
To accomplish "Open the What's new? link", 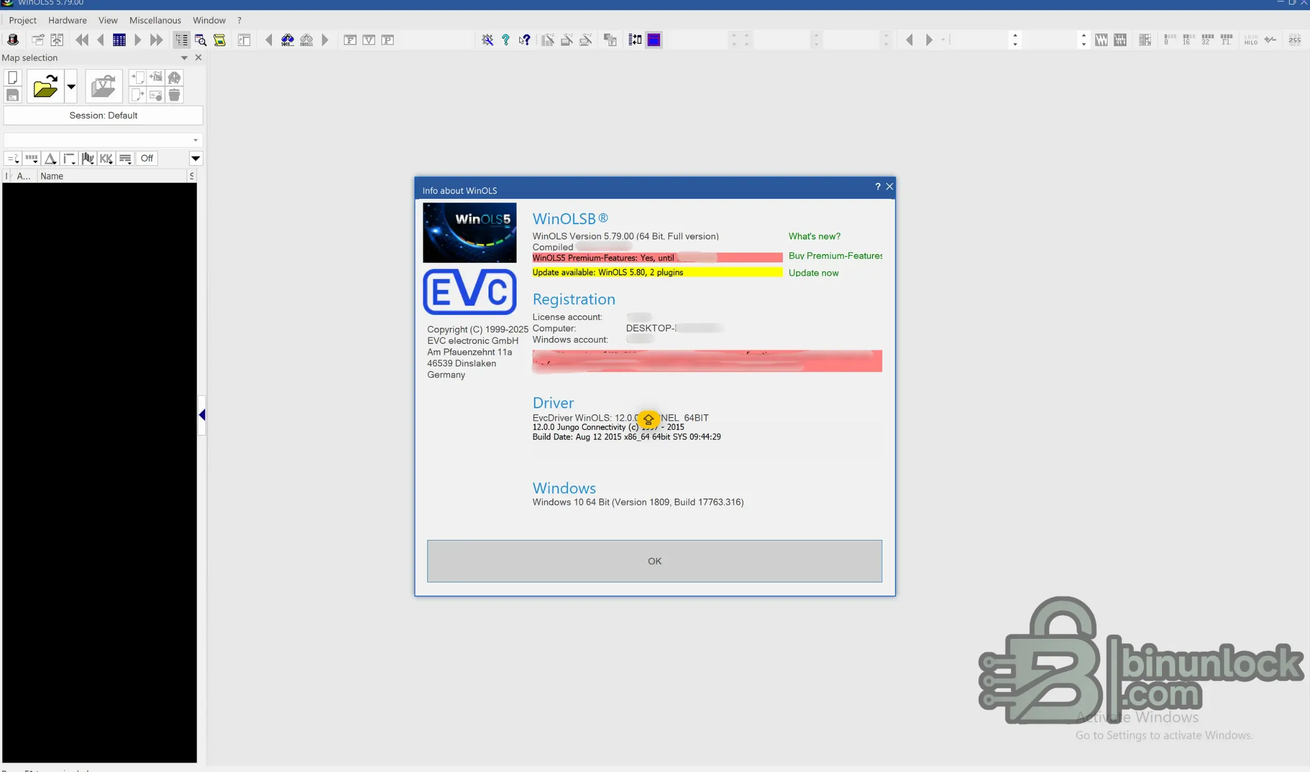I will [x=814, y=236].
